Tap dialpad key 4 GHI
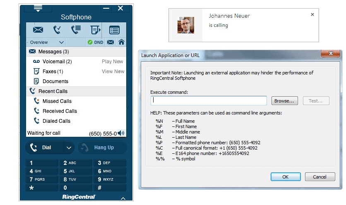 tap(42, 171)
